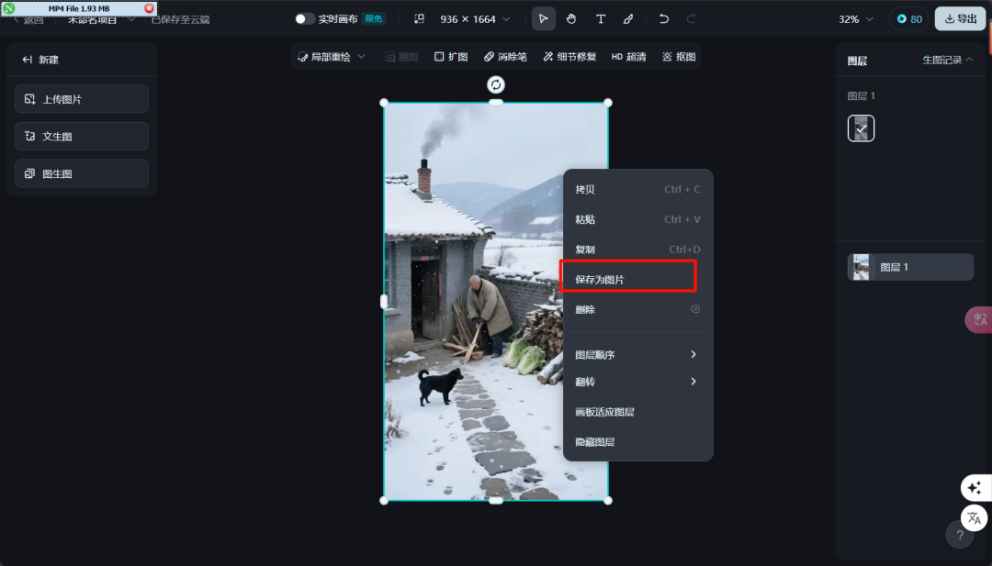Open the canvas size 936 × 1664 dropdown

pyautogui.click(x=475, y=17)
